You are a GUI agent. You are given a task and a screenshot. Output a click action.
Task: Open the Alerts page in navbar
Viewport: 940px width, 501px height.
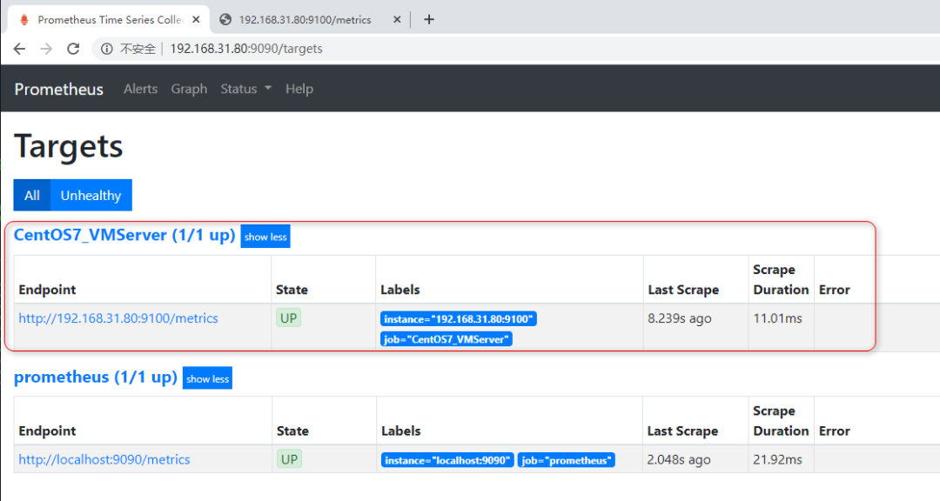pos(140,89)
